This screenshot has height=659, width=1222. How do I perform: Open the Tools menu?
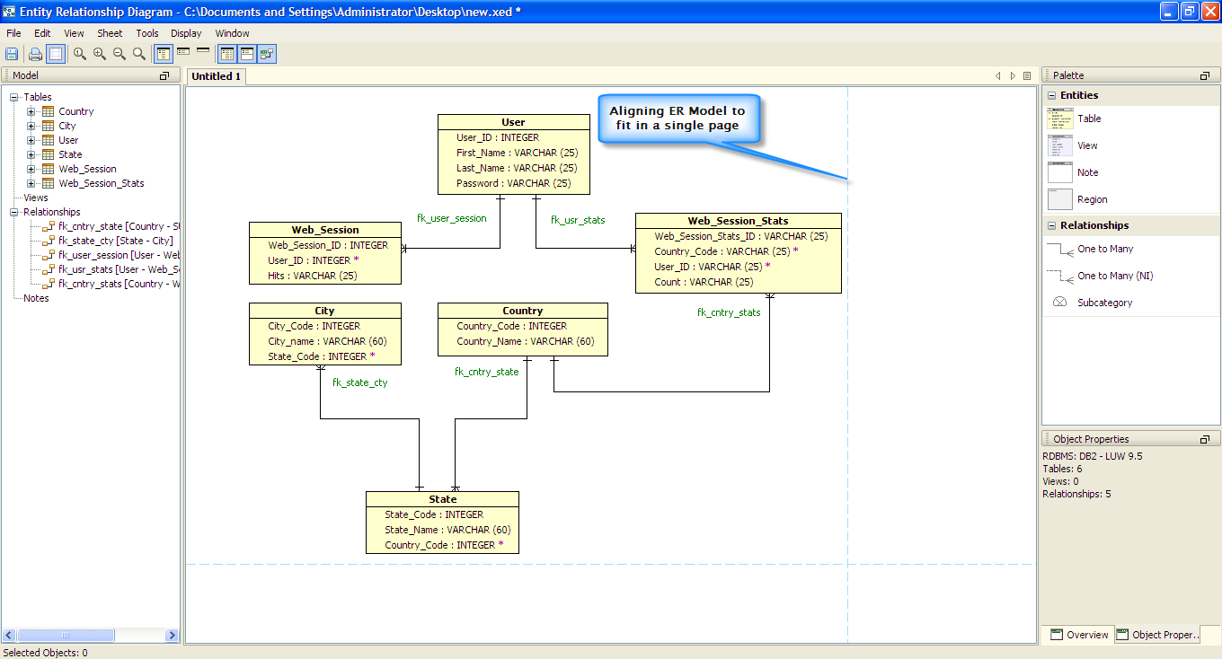click(147, 33)
